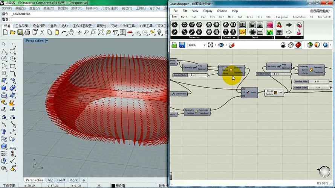Save Grasshopper document with blue floppy icon
335x188 pixels.
(182, 45)
